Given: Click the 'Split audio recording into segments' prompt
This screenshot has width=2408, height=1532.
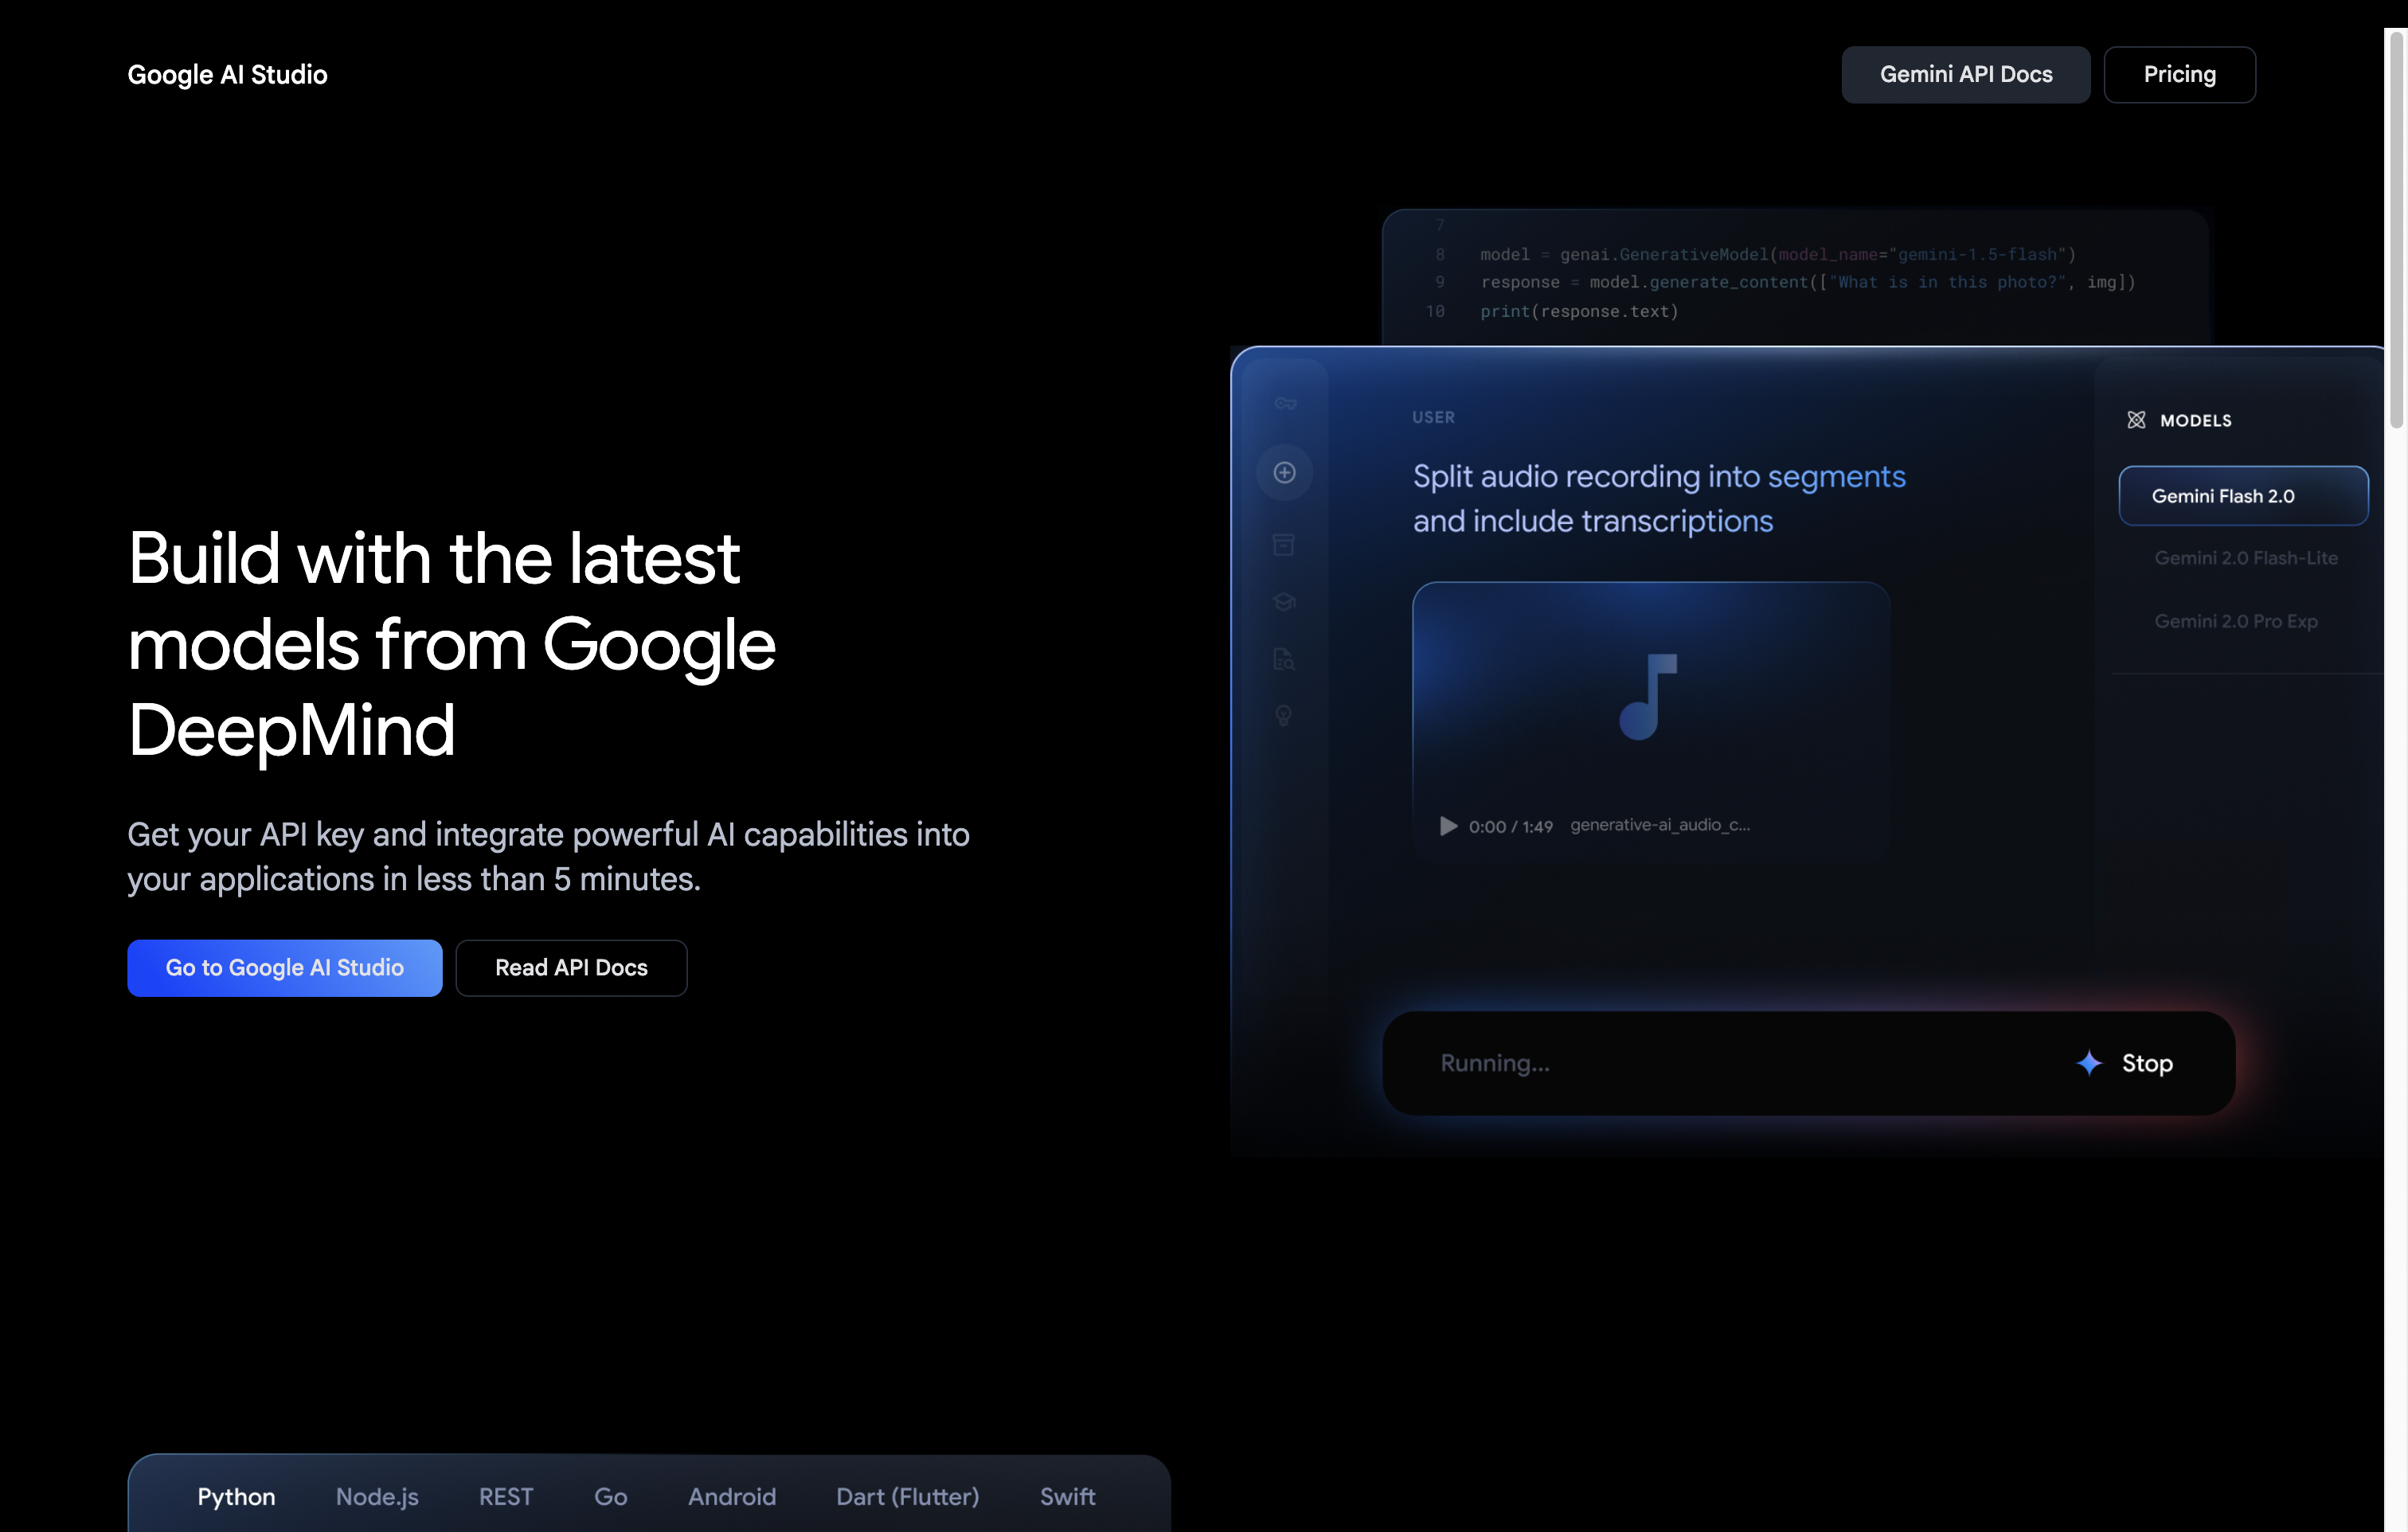Looking at the screenshot, I should [1659, 498].
